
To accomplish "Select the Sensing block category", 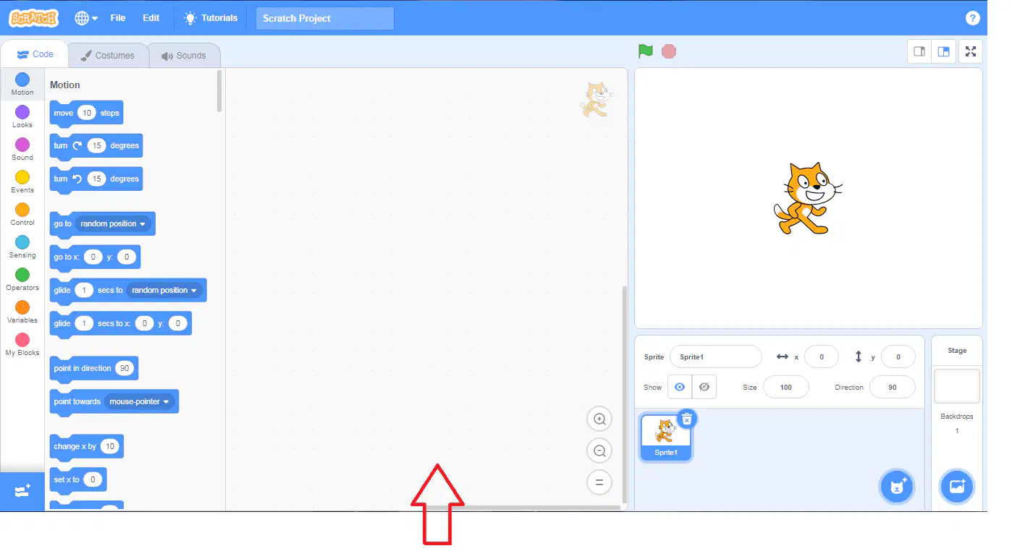I will tap(22, 247).
